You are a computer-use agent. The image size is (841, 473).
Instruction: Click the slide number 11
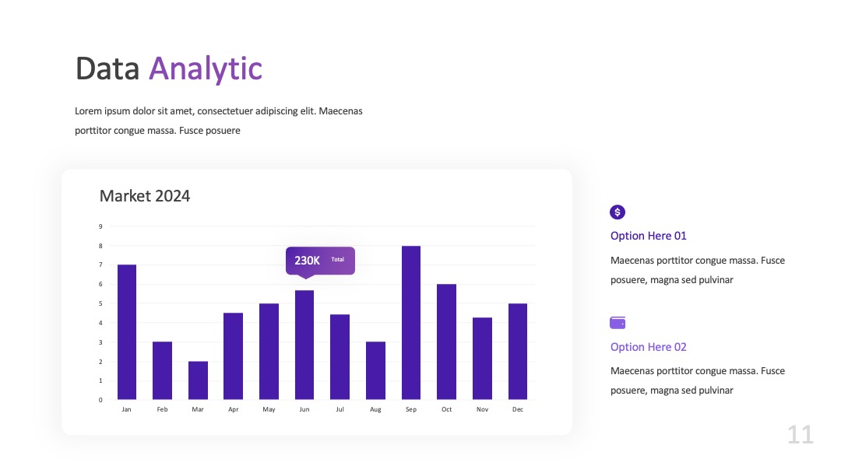(801, 434)
